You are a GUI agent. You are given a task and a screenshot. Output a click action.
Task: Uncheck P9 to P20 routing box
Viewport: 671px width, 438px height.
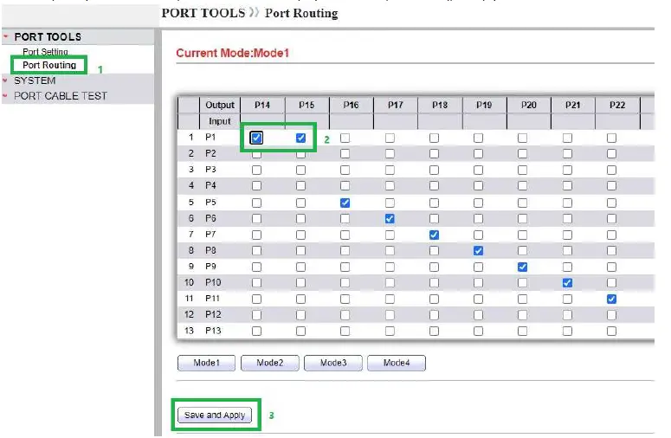[x=522, y=267]
